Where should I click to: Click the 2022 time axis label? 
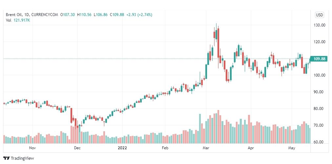[122, 148]
